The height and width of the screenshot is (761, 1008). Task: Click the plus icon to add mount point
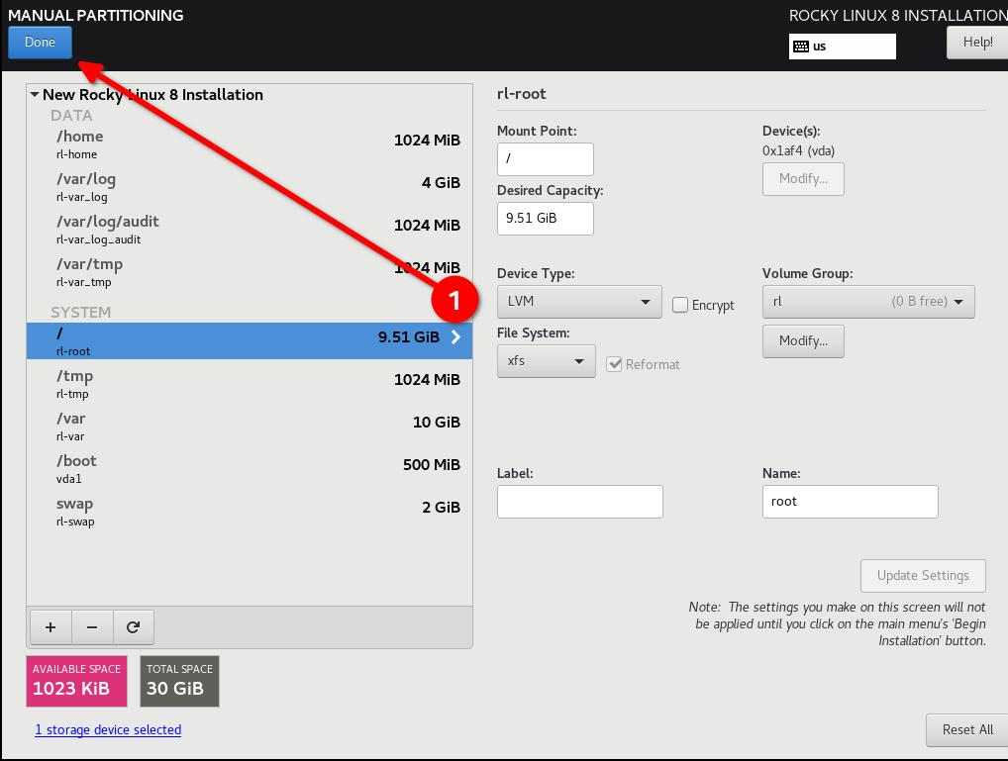point(50,626)
